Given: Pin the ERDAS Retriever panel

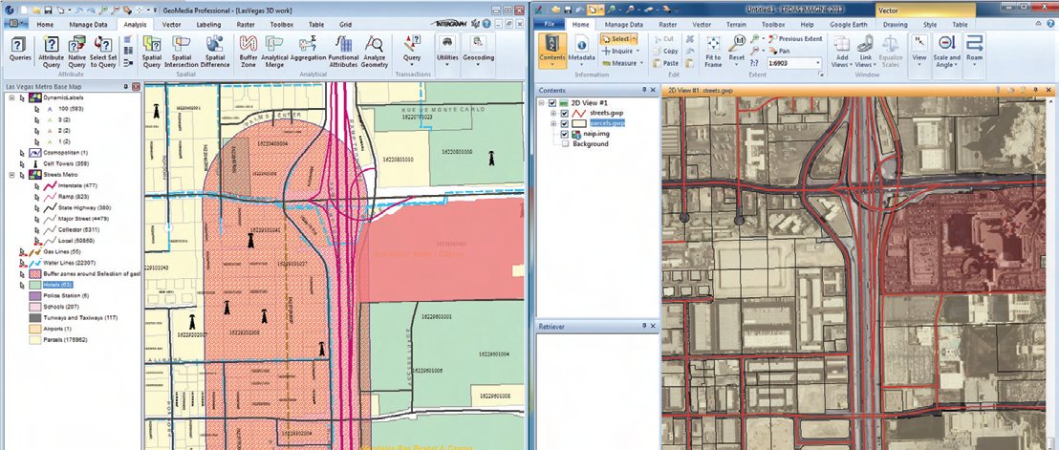Looking at the screenshot, I should [x=643, y=327].
